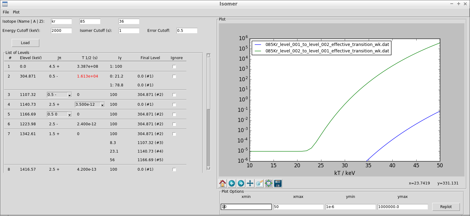Select the Zoom to rectangle tool
Image resolution: width=470 pixels, height=216 pixels.
click(x=259, y=183)
